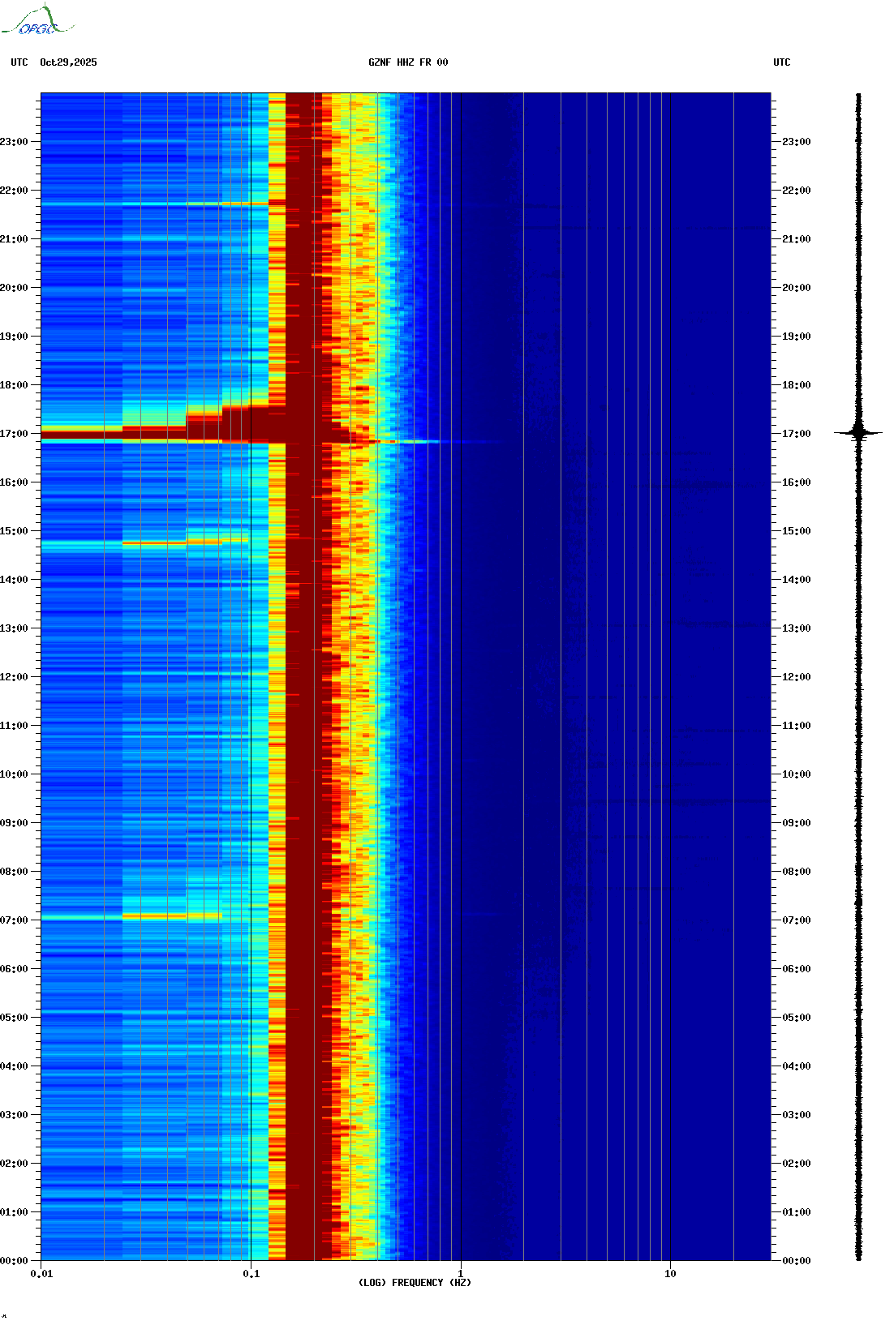Click the 1 Hz frequency axis label
The width and height of the screenshot is (894, 1325).
461,1274
